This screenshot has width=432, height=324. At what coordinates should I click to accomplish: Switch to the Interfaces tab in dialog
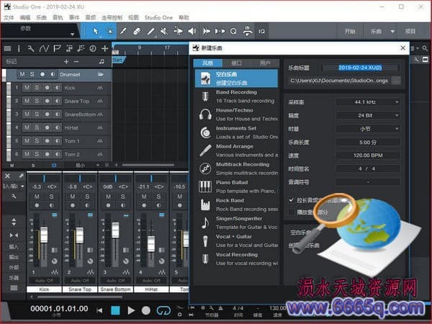click(x=236, y=63)
